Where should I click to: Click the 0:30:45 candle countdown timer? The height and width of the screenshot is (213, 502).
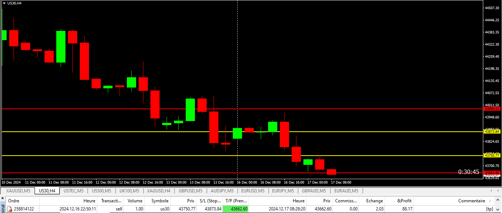(469, 172)
